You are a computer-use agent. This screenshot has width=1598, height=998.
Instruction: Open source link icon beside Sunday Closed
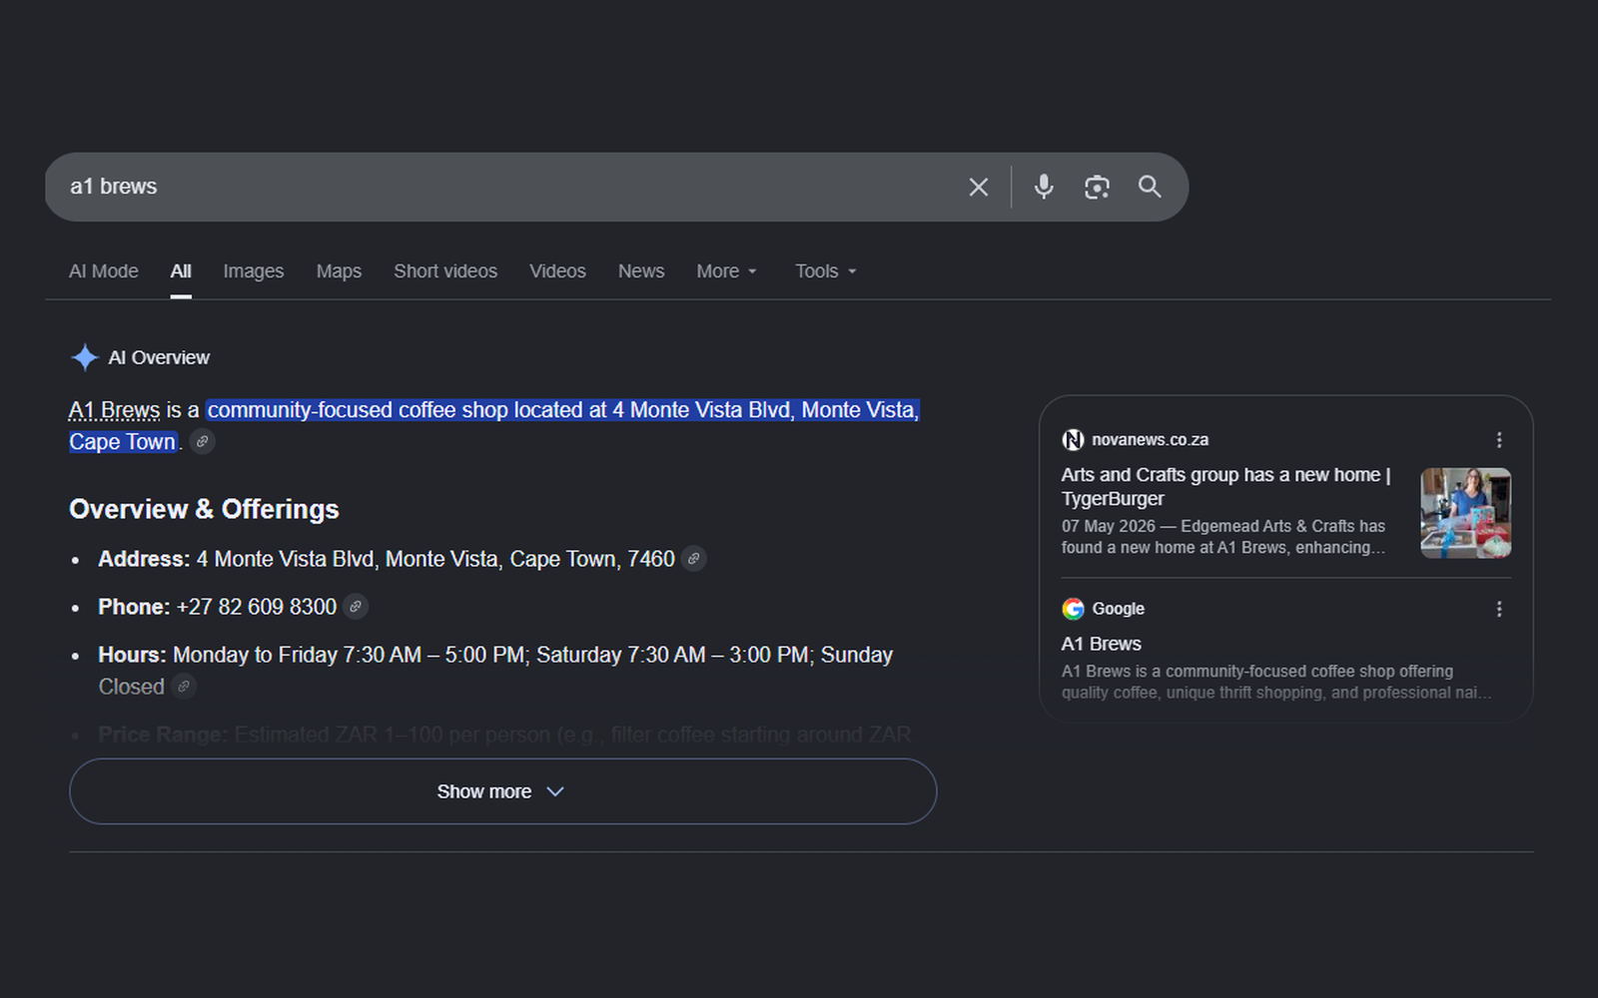(184, 687)
